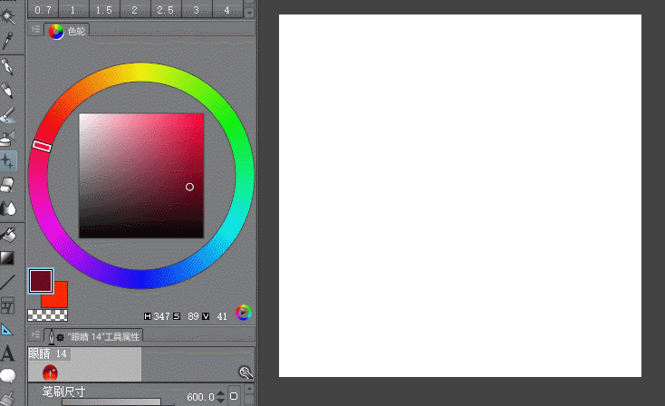Select the Text tool
The image size is (665, 406).
pyautogui.click(x=7, y=353)
